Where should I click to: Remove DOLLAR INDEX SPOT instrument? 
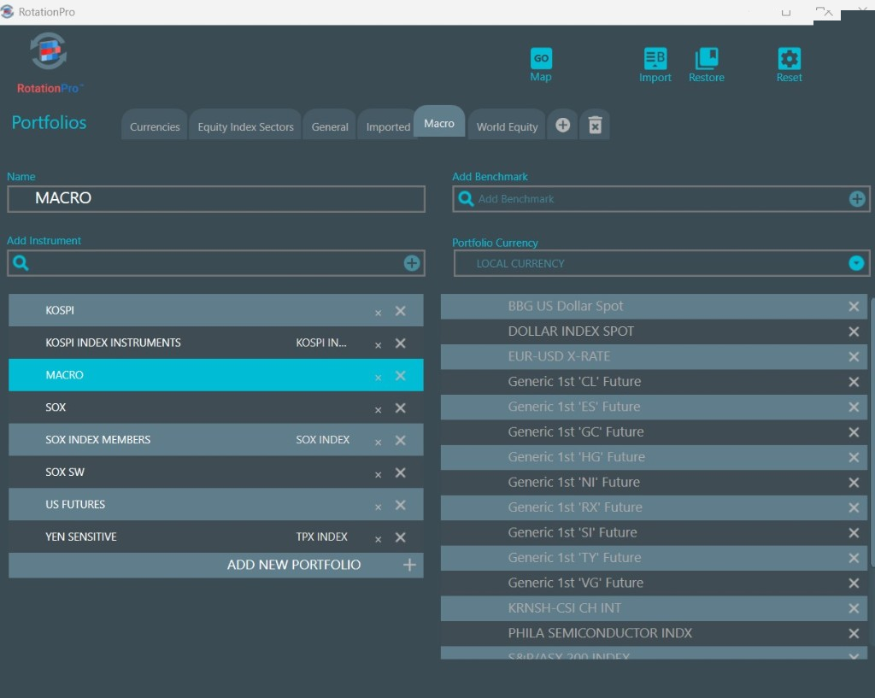(x=854, y=331)
